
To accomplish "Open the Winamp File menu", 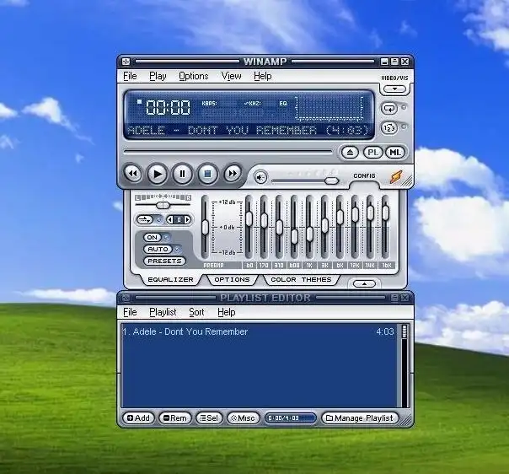I will click(x=130, y=76).
